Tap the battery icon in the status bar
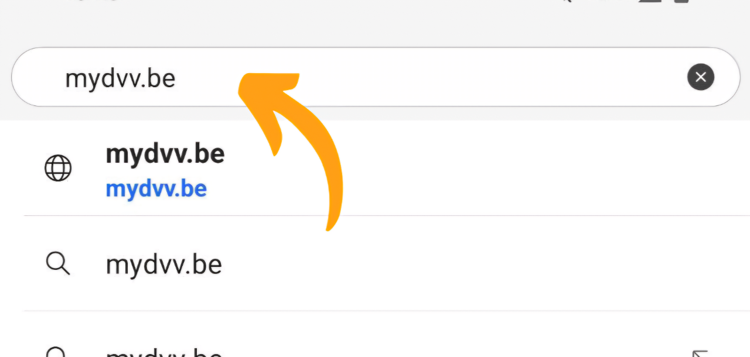The height and width of the screenshot is (357, 750). [x=681, y=2]
